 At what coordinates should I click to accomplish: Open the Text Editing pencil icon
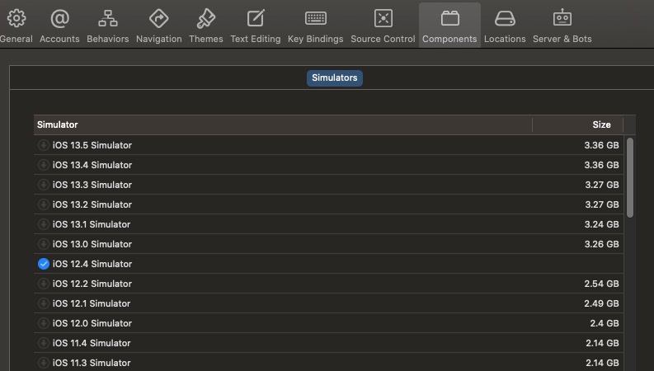point(256,18)
